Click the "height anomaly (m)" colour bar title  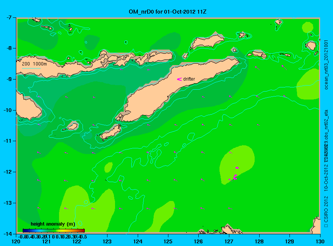(53, 224)
